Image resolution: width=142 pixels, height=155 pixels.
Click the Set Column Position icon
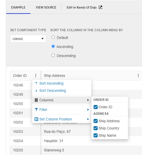coord(36,119)
